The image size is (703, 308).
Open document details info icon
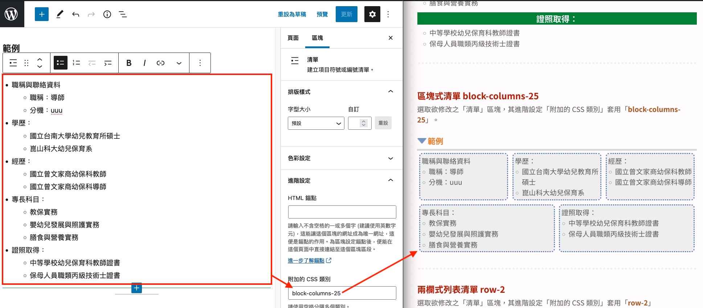pyautogui.click(x=107, y=14)
